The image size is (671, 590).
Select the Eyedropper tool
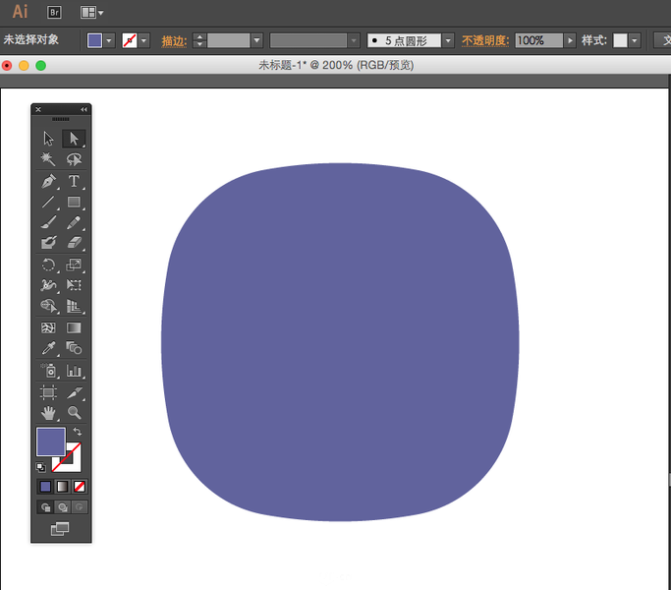pyautogui.click(x=48, y=348)
